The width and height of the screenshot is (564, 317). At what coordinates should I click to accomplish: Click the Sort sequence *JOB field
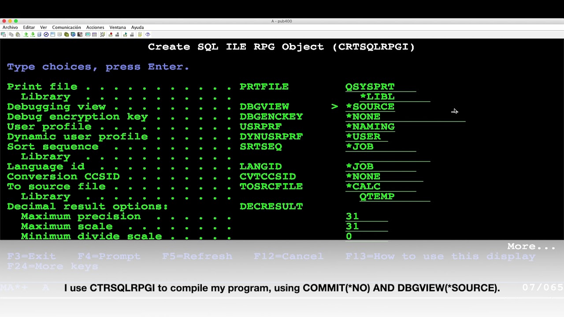click(381, 147)
